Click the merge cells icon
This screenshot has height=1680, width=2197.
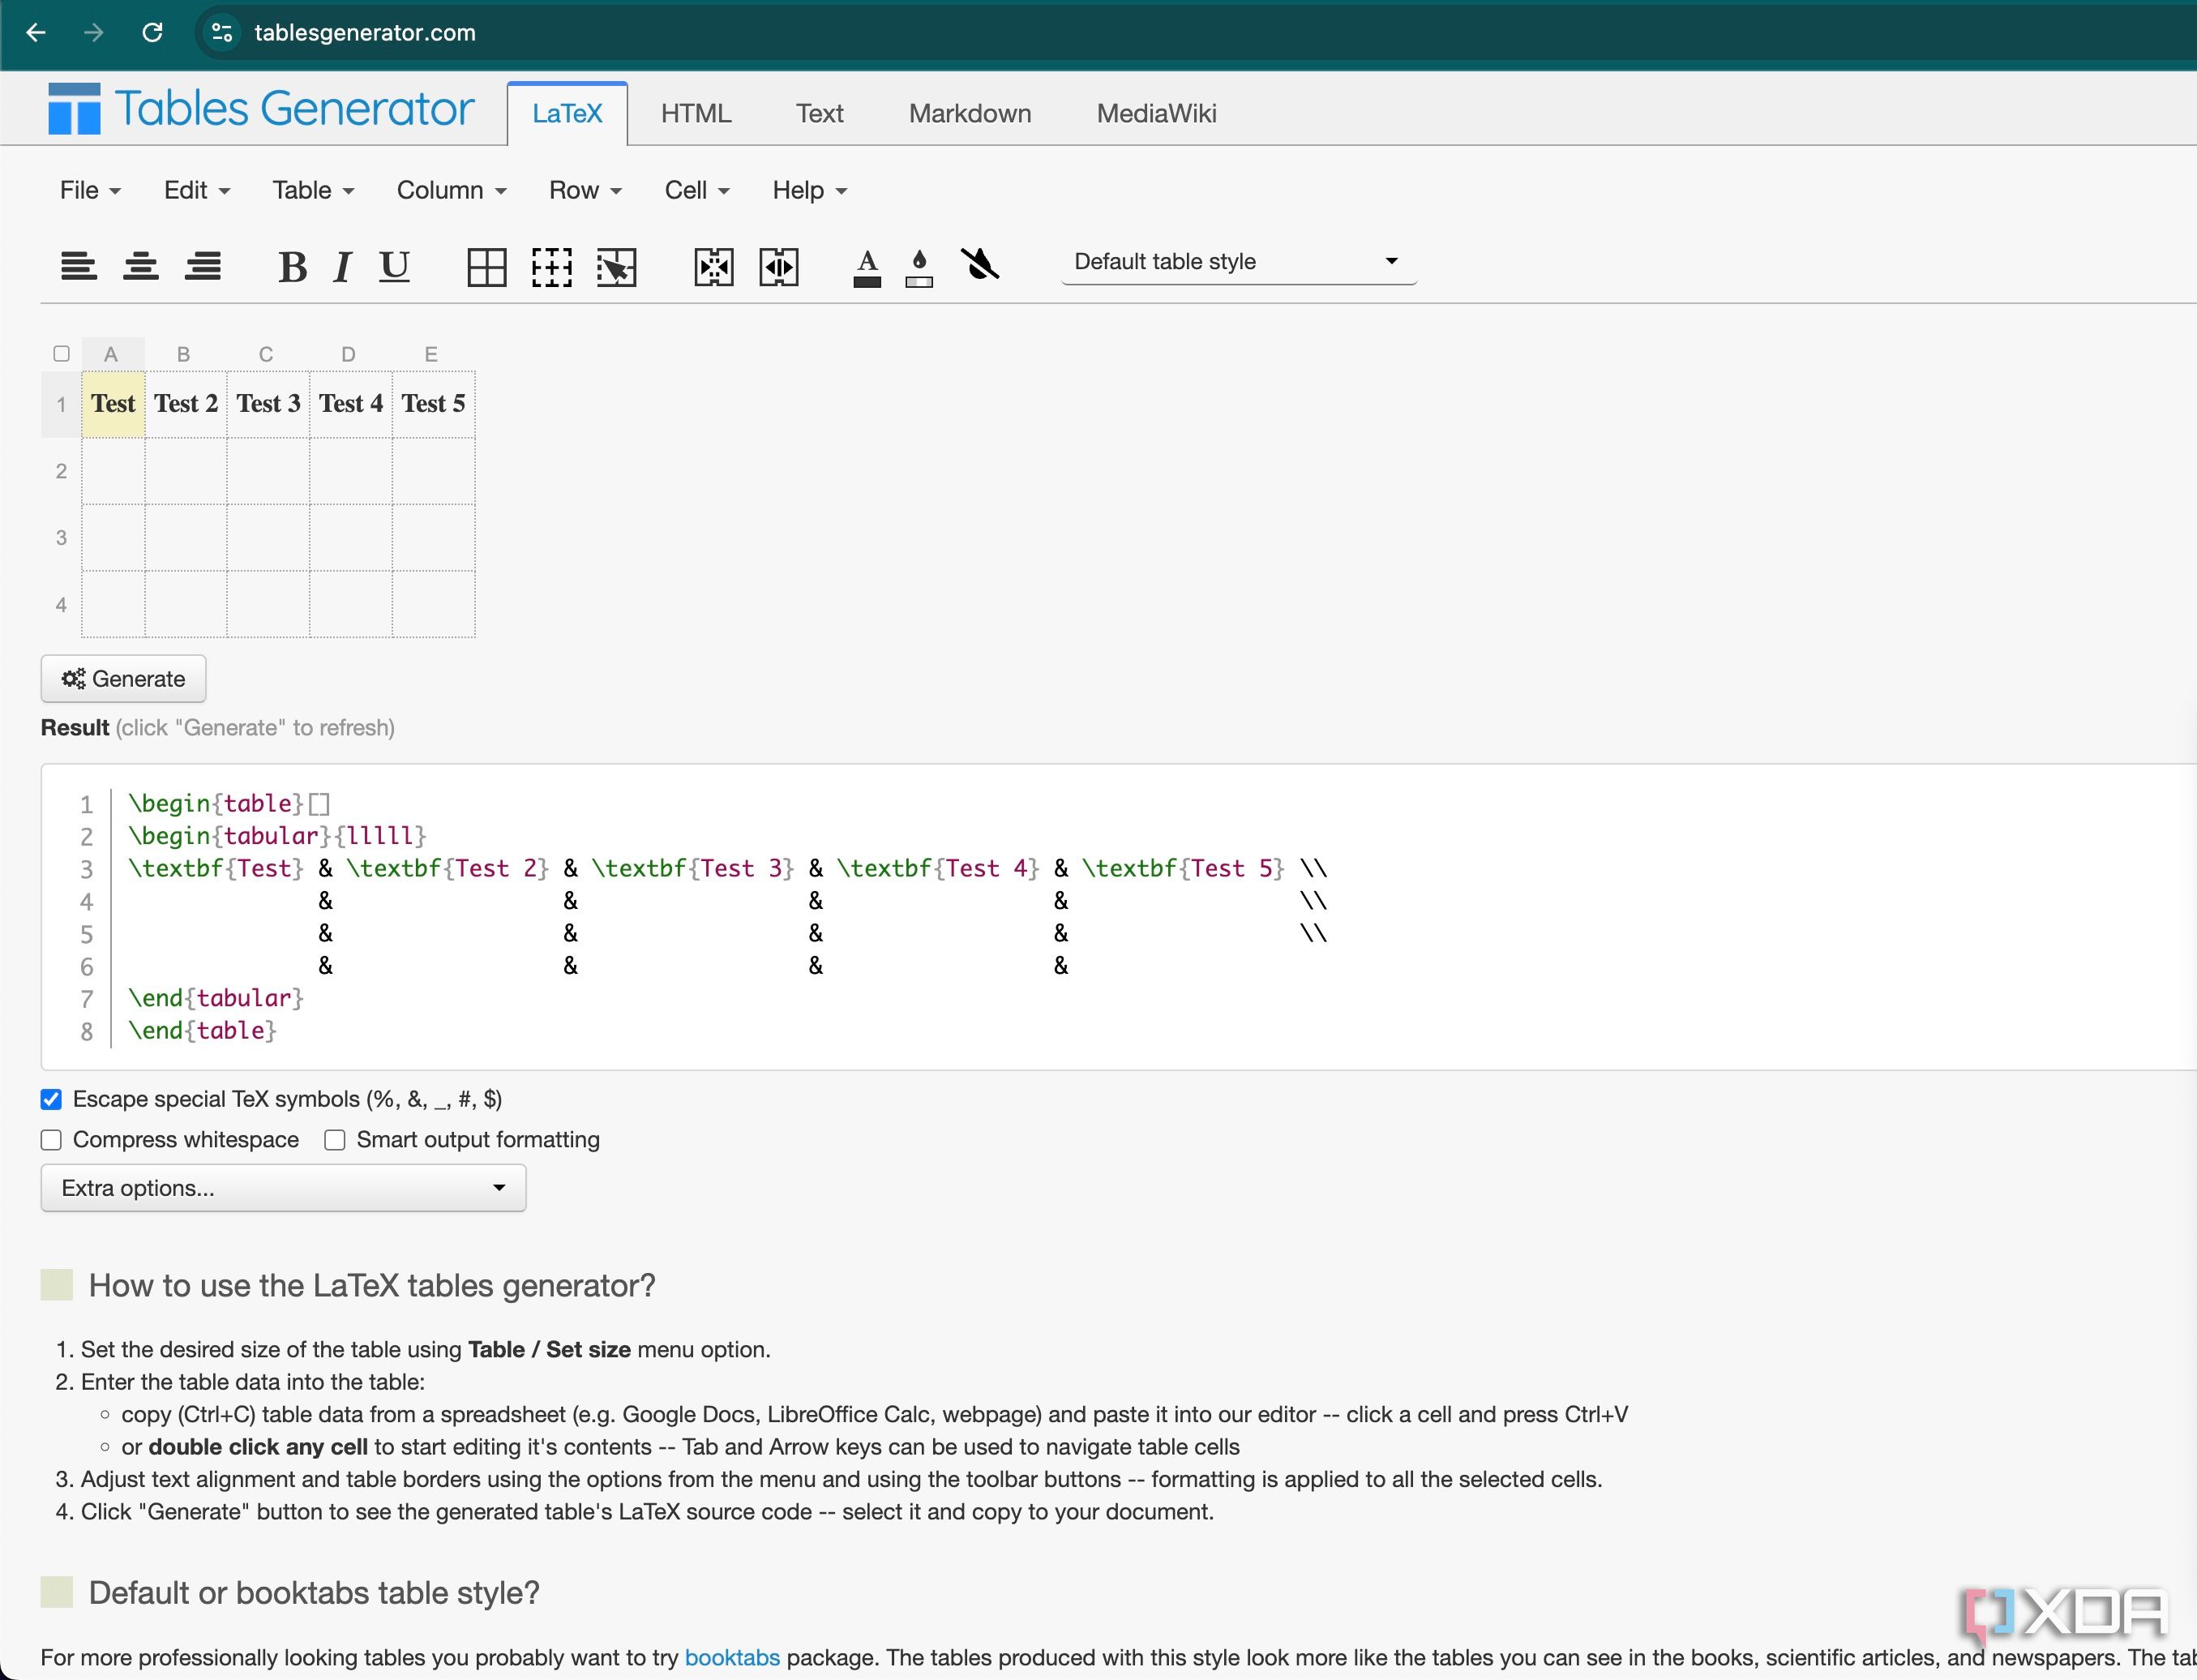tap(714, 266)
